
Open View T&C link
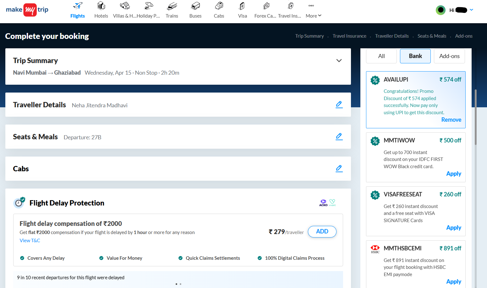30,241
